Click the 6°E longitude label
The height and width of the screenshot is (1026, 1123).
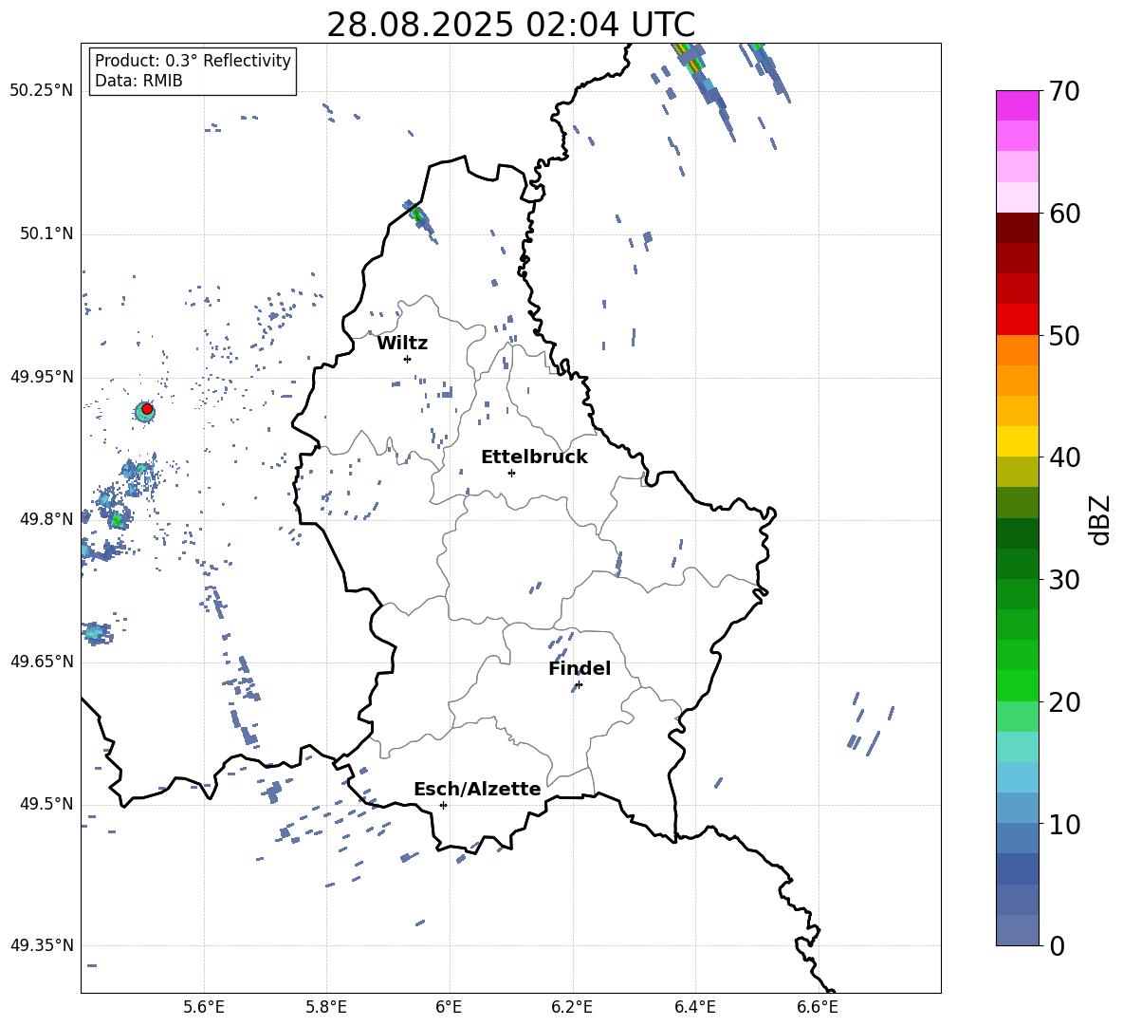(x=449, y=1007)
